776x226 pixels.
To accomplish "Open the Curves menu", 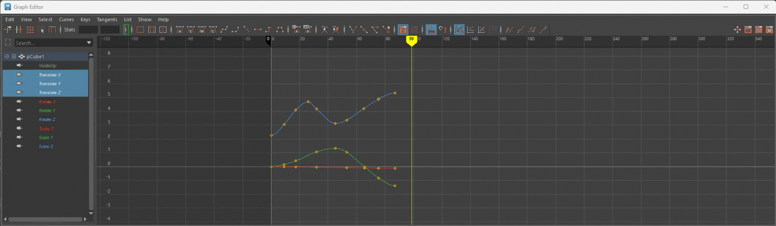I will pyautogui.click(x=66, y=19).
